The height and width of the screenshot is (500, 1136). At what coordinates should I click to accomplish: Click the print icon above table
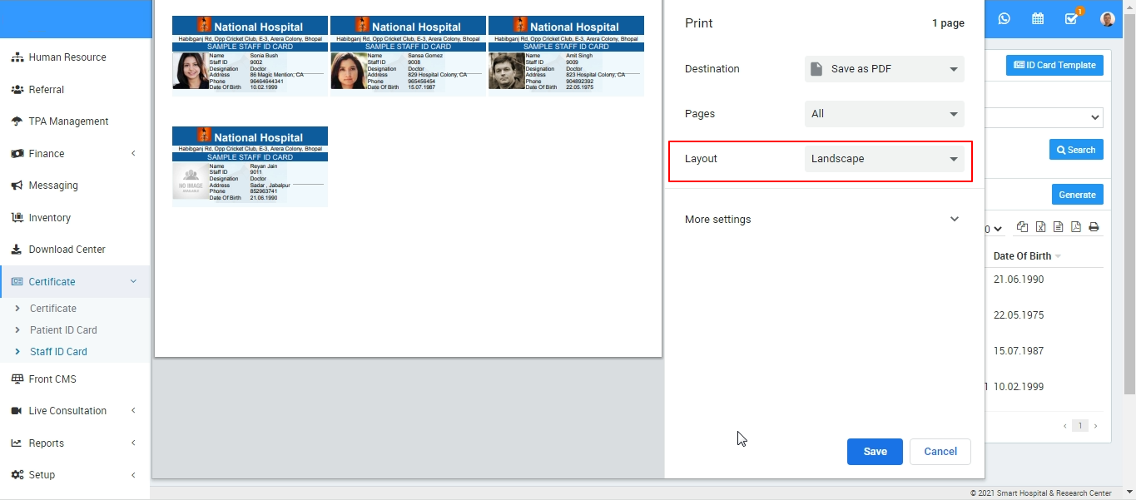pyautogui.click(x=1094, y=227)
